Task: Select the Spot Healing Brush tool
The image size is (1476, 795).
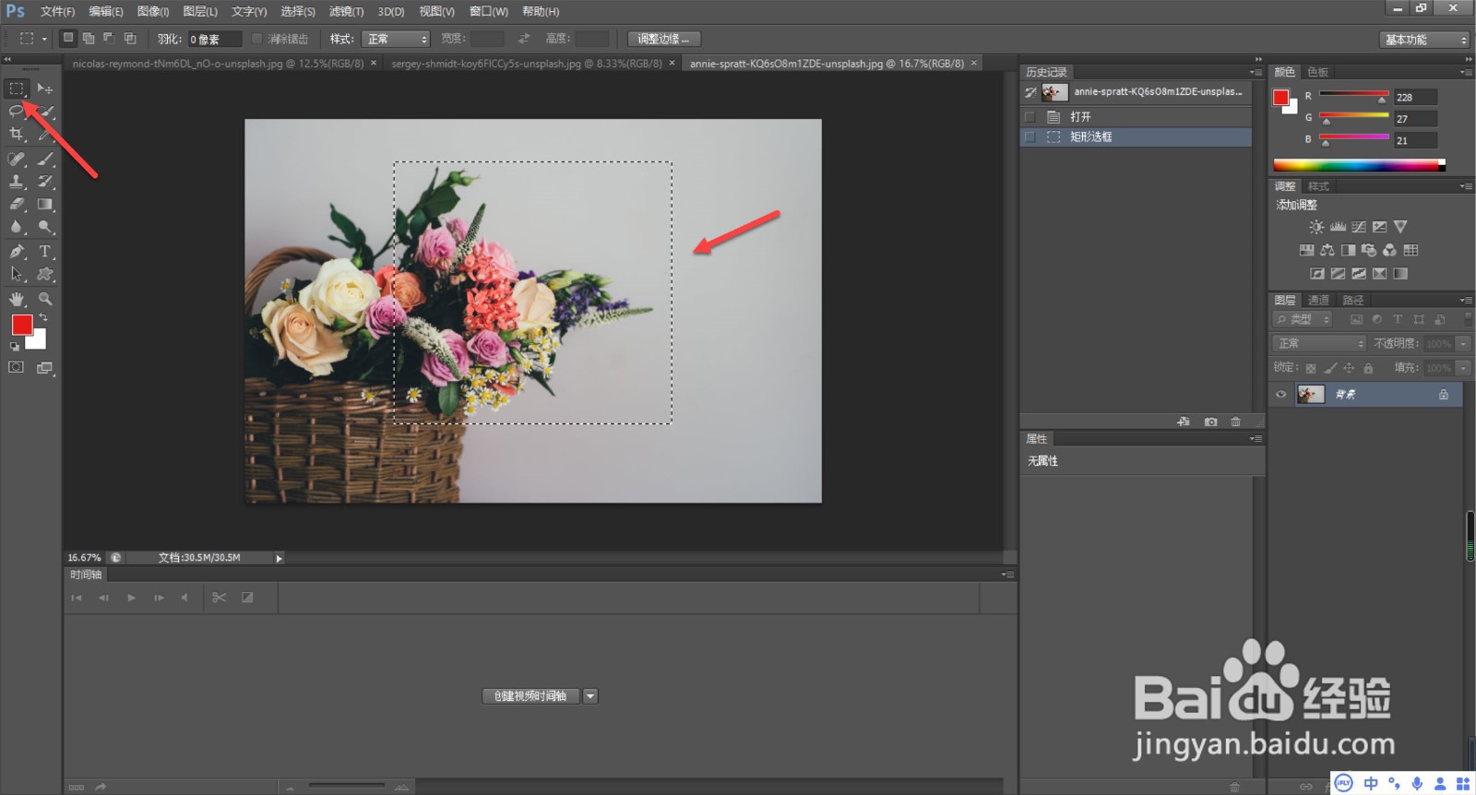Action: tap(17, 159)
